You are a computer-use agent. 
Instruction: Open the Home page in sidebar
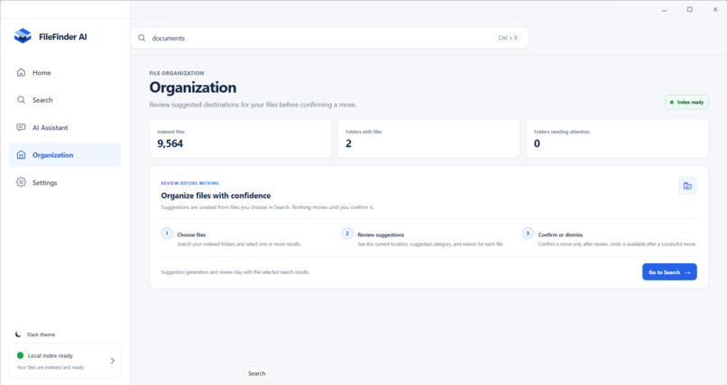[64, 73]
